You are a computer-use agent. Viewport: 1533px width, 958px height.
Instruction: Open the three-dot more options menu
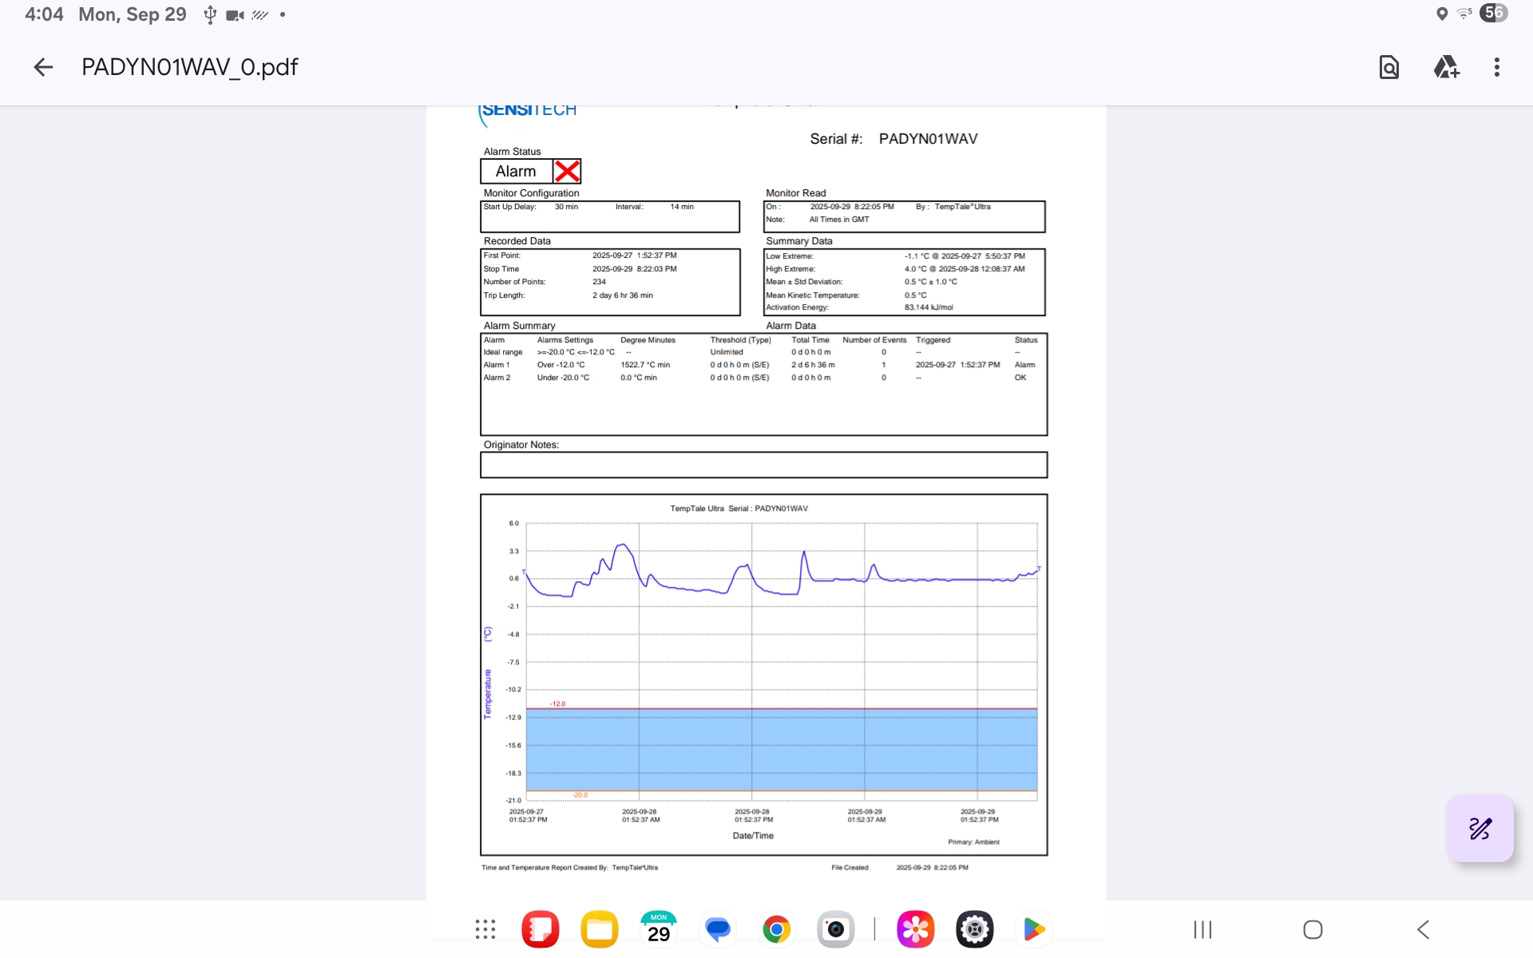pyautogui.click(x=1497, y=67)
